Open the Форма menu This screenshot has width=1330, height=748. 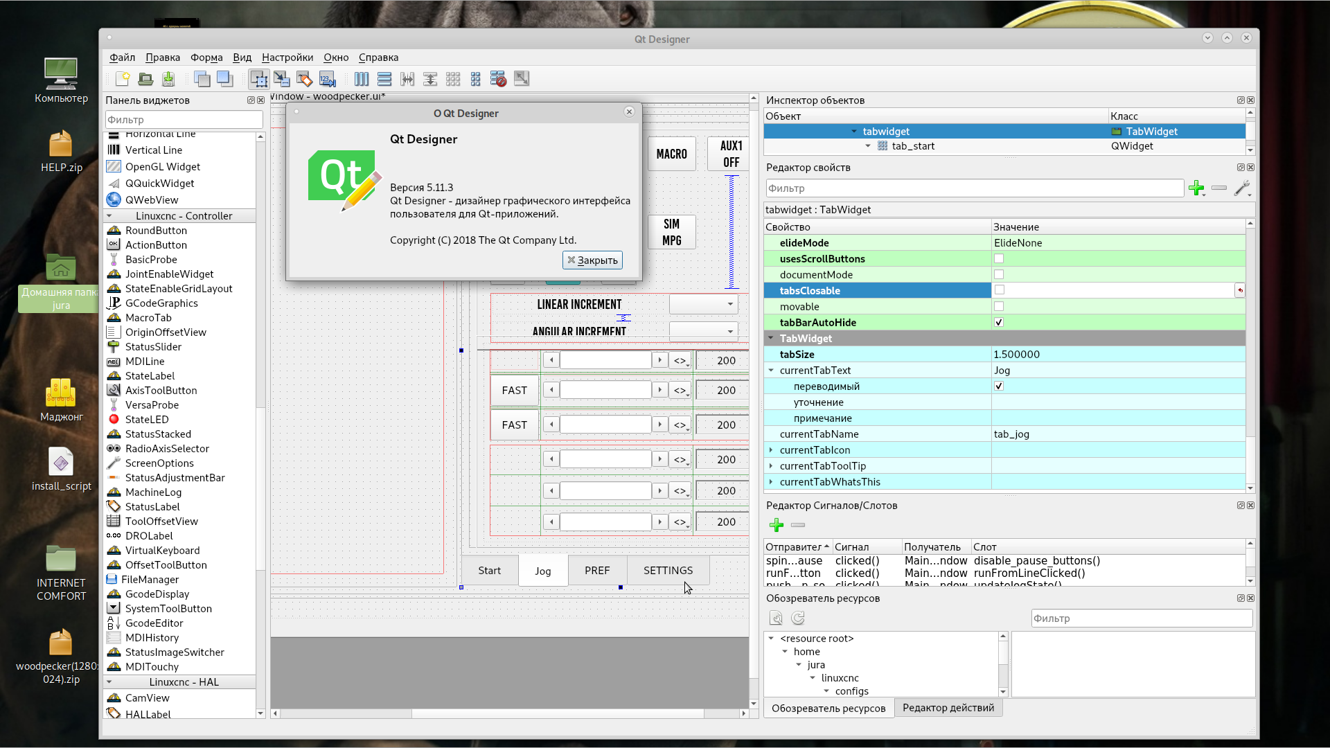(x=206, y=57)
